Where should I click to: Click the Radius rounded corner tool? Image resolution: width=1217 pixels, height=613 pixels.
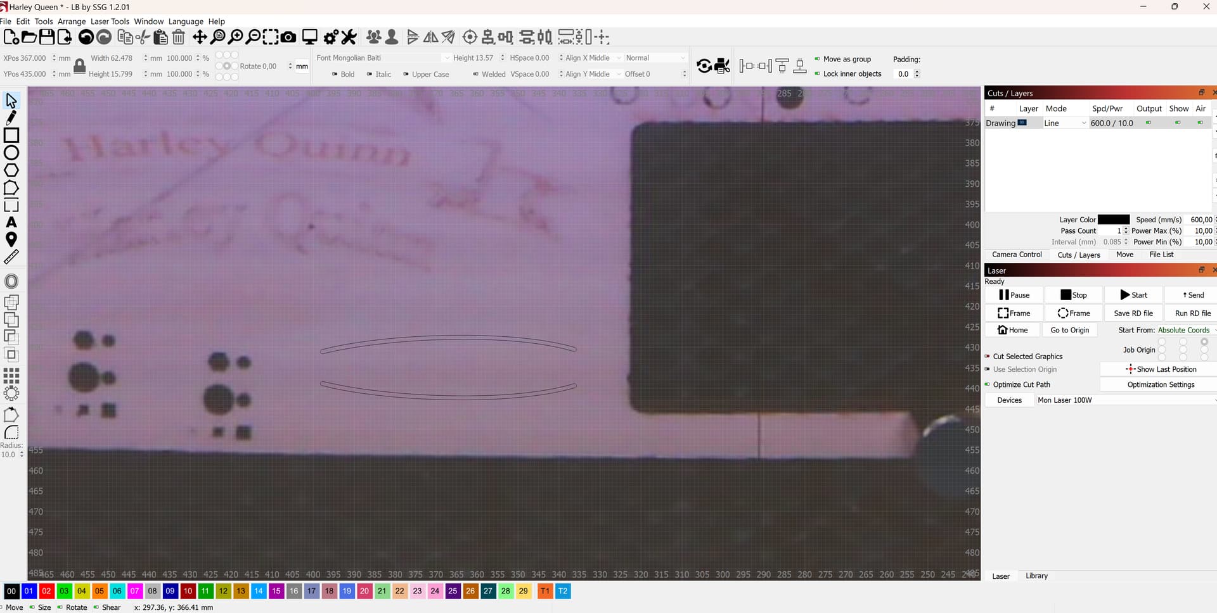(11, 433)
